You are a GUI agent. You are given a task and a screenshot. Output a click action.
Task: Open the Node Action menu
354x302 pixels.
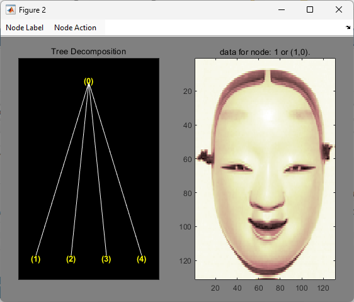click(75, 28)
